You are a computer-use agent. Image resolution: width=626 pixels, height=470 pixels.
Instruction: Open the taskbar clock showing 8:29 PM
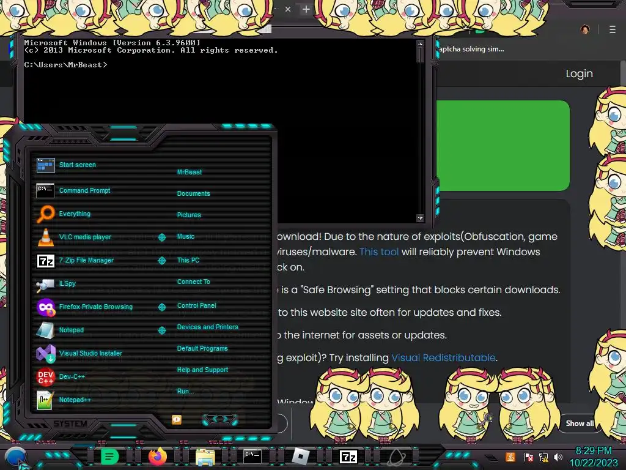tap(594, 457)
